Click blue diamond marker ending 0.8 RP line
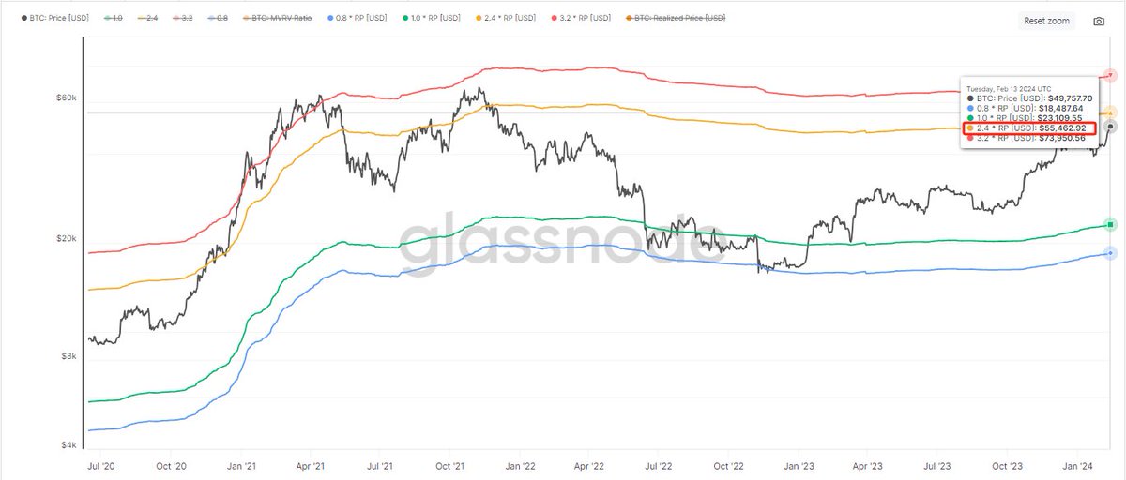The width and height of the screenshot is (1126, 480). [1111, 253]
